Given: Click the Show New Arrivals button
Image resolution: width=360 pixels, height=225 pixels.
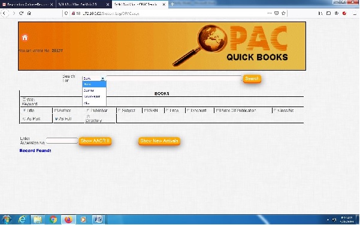Looking at the screenshot, I should (159, 141).
